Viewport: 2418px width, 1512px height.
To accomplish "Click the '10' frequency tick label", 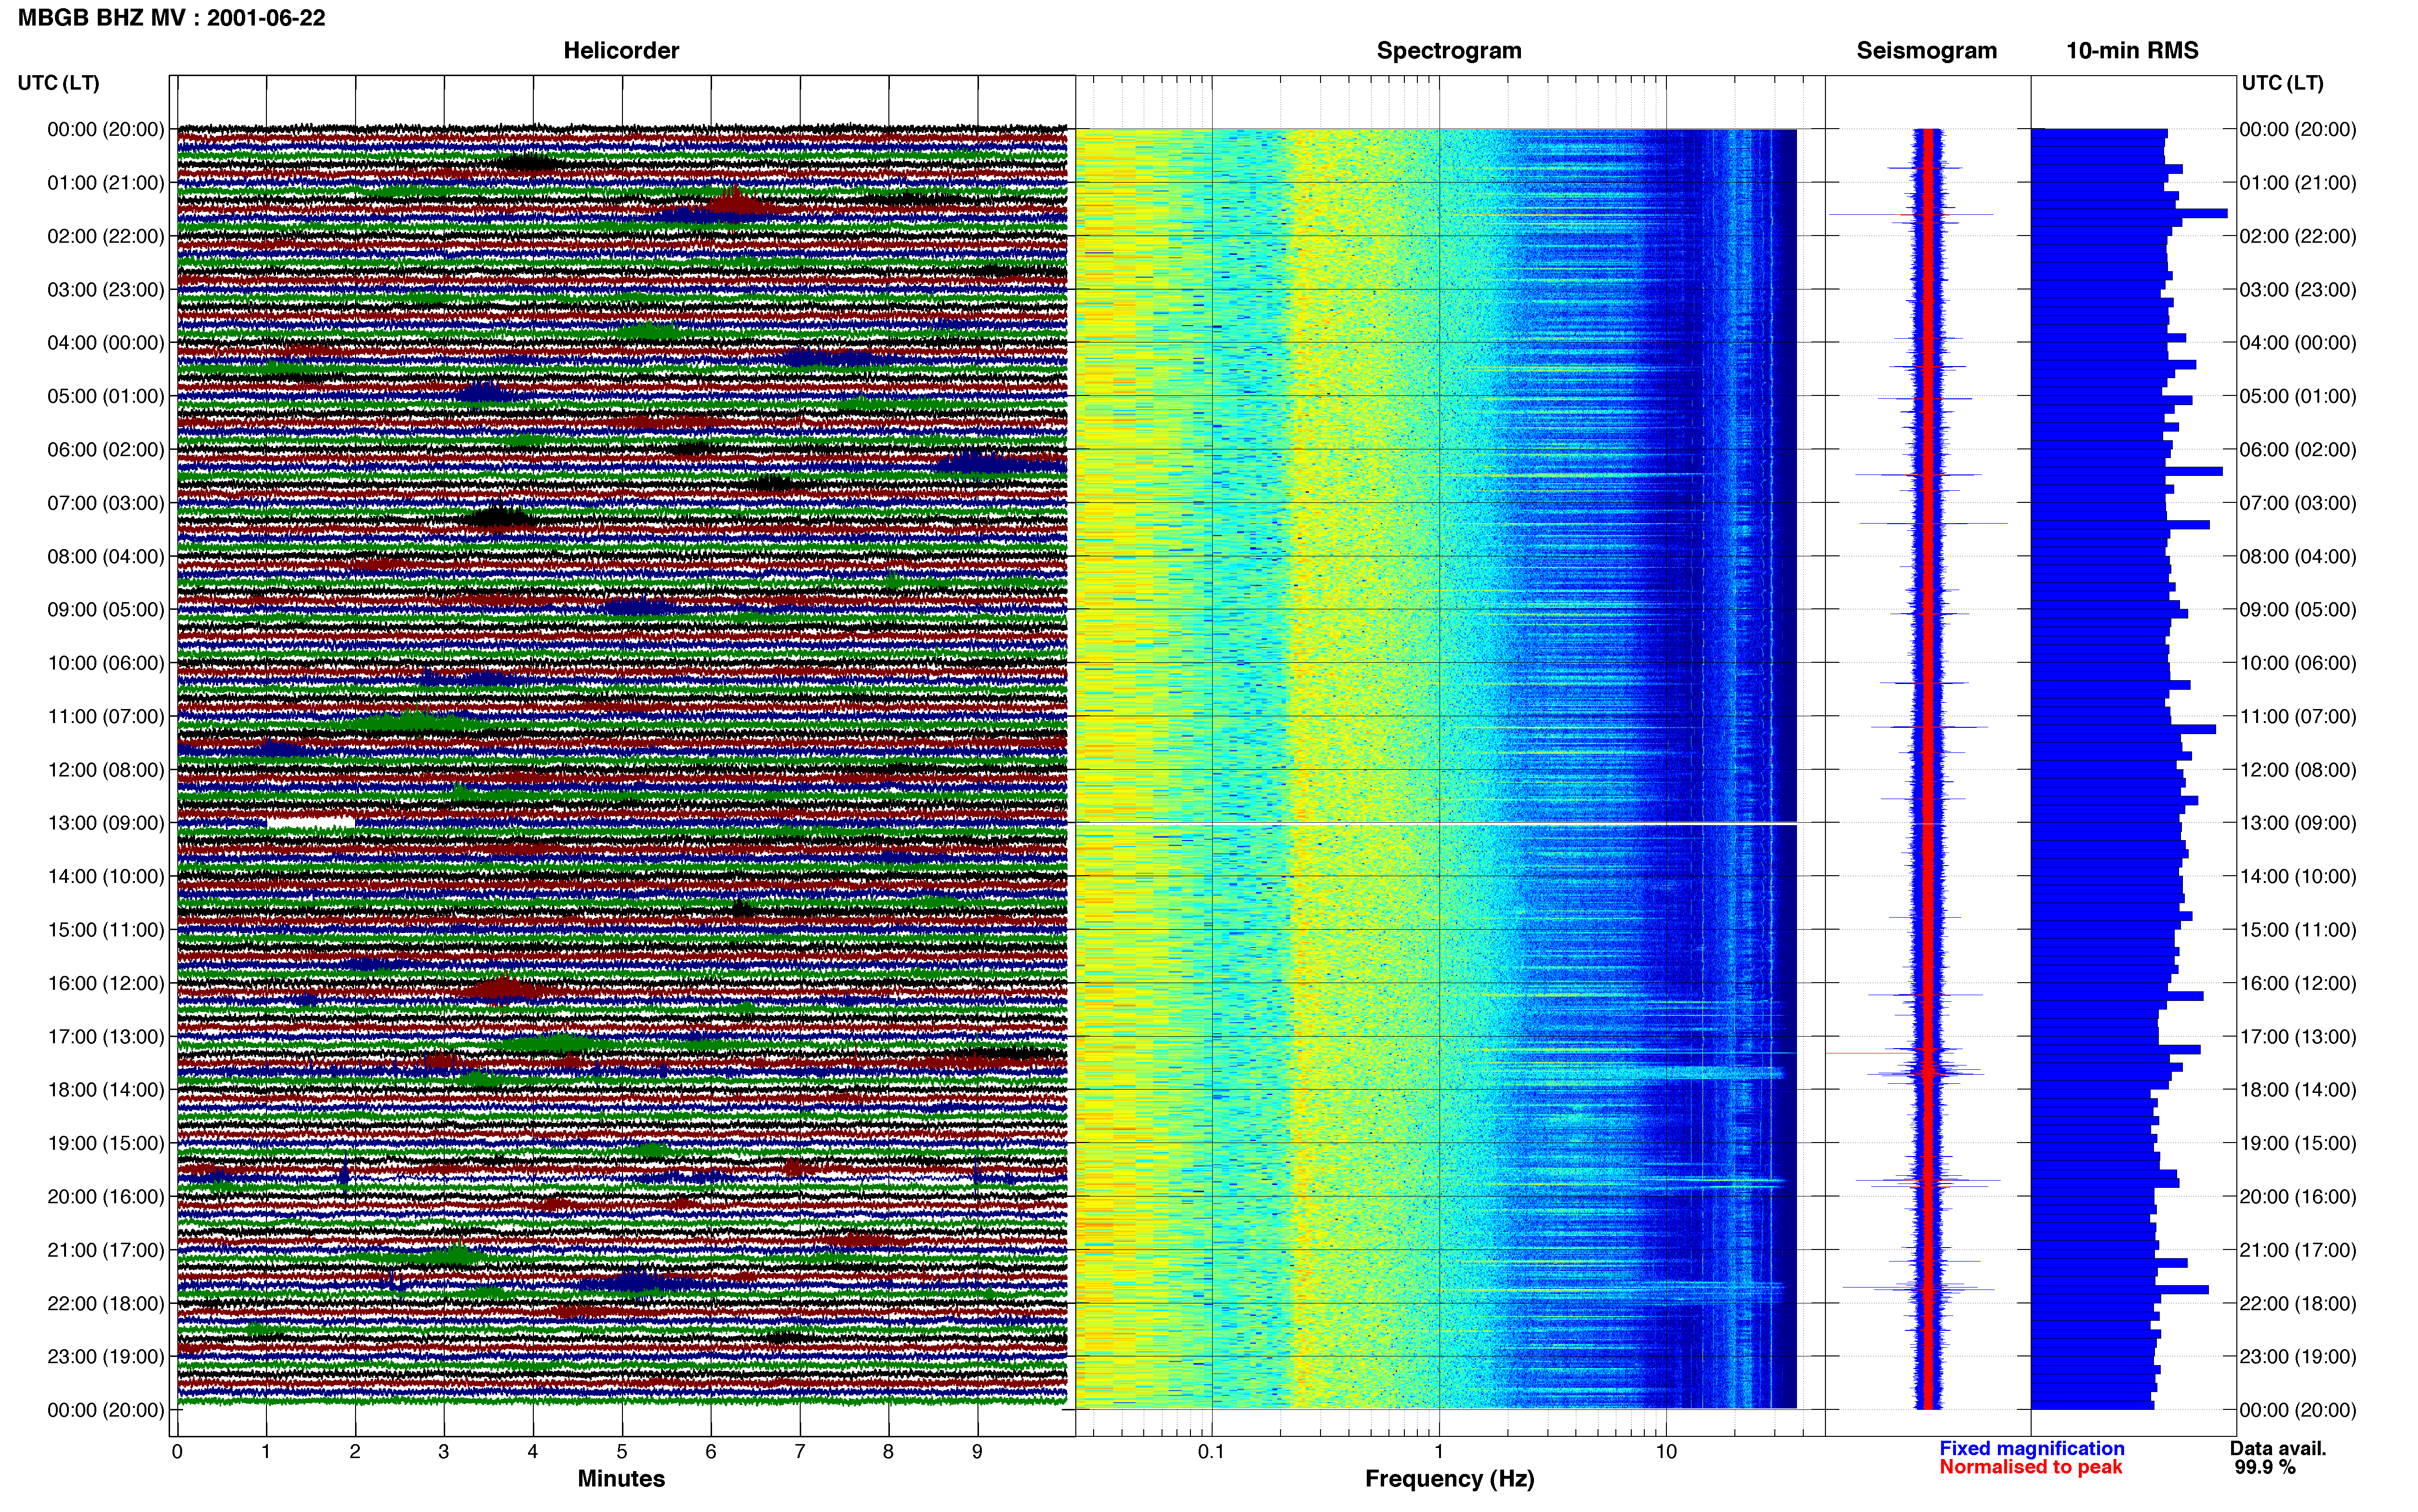I will (1666, 1451).
